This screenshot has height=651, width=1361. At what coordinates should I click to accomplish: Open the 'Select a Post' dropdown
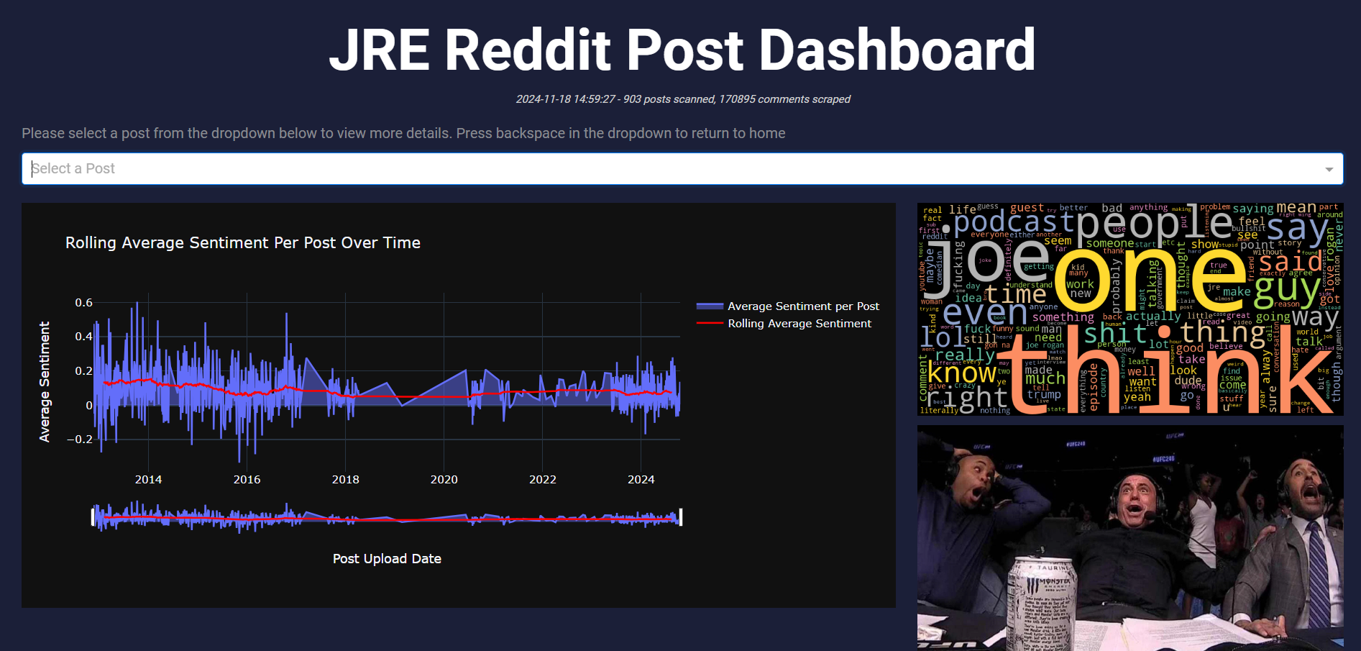pos(647,168)
